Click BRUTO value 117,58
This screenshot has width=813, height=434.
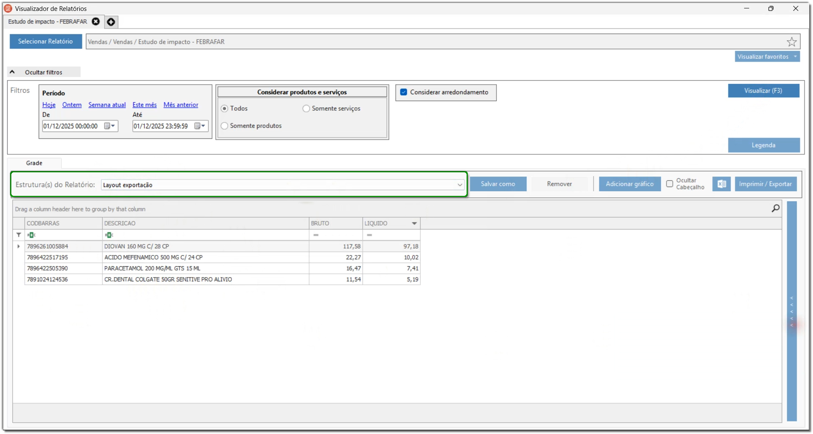point(351,246)
